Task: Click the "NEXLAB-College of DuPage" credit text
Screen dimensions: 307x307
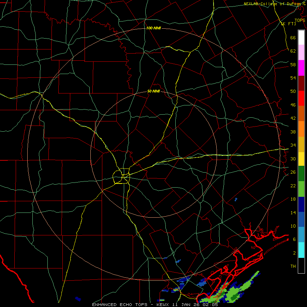Action: [273, 4]
